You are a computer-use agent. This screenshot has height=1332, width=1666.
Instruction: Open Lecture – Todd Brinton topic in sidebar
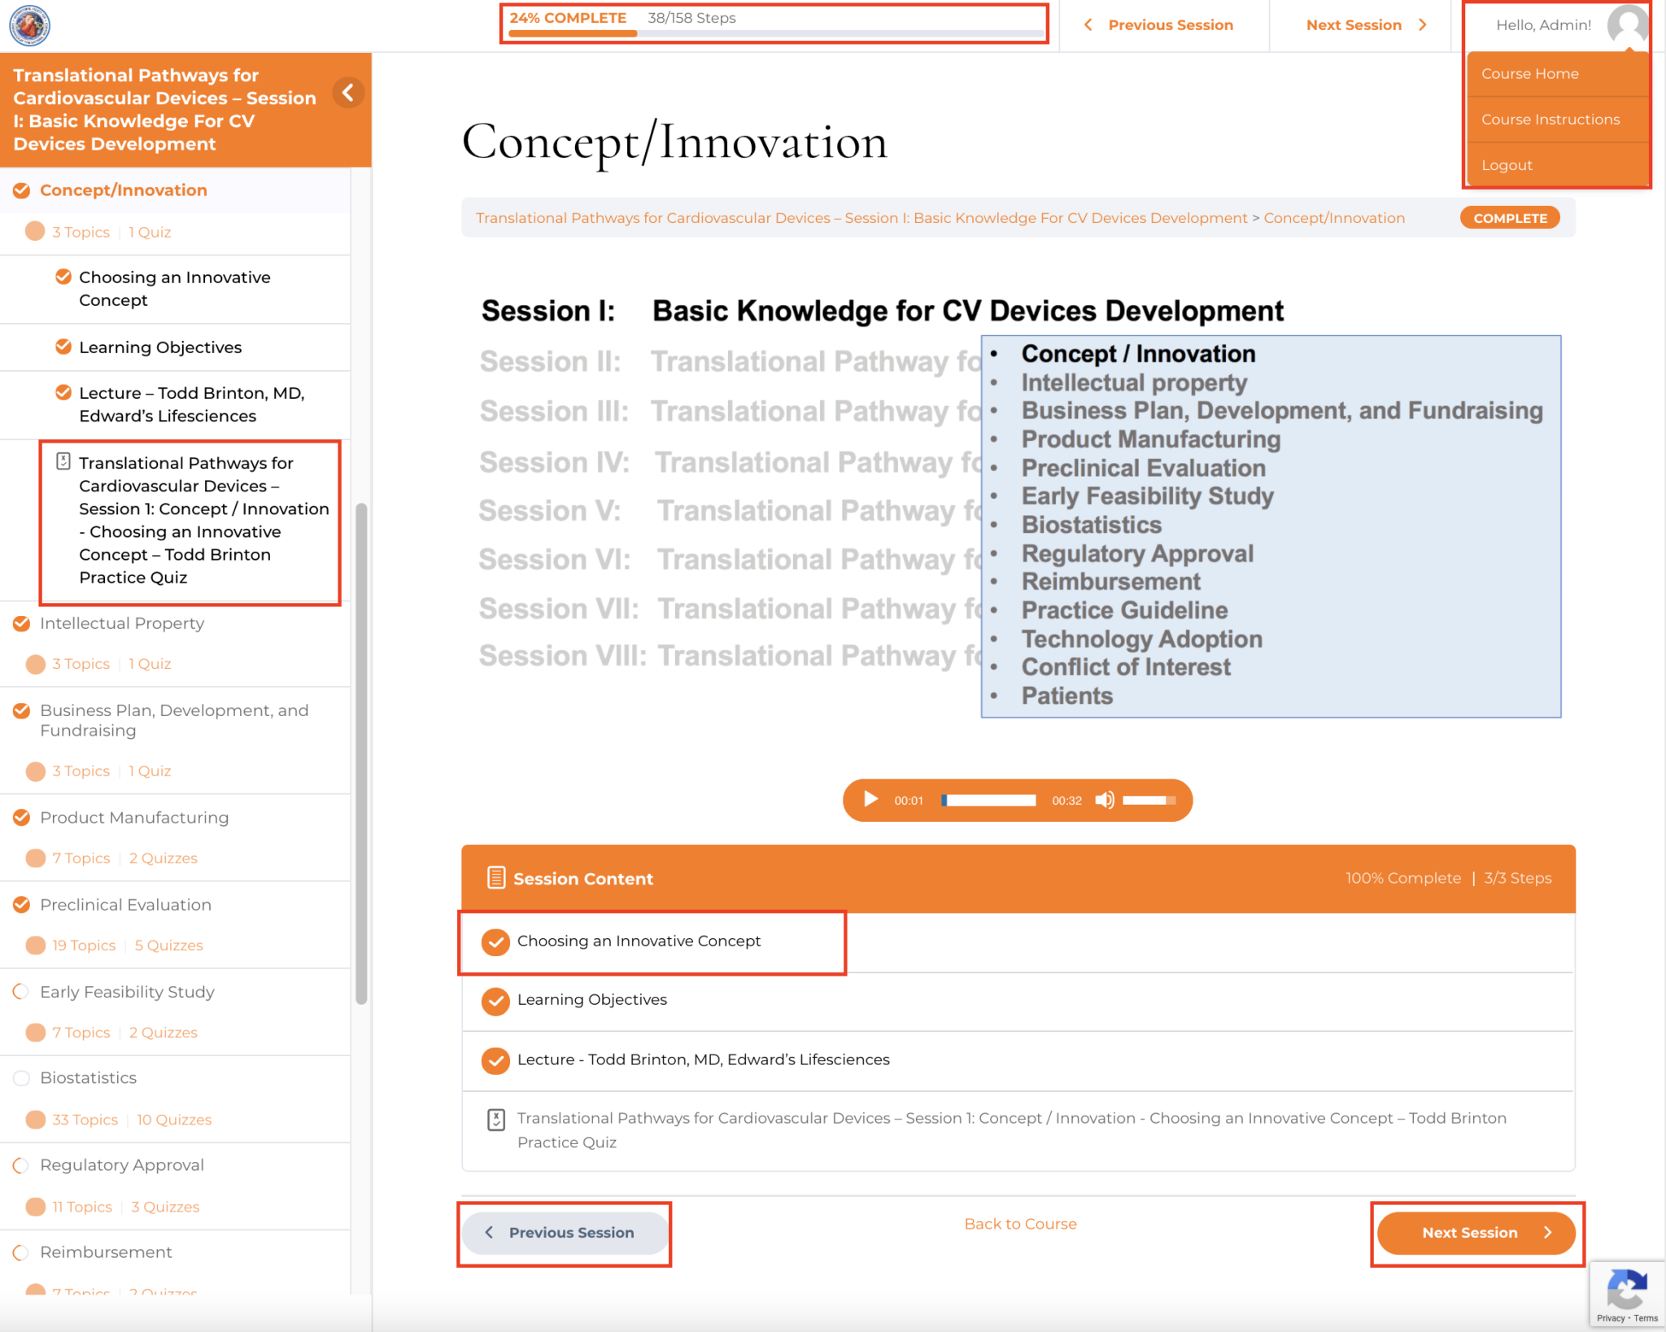[x=192, y=404]
